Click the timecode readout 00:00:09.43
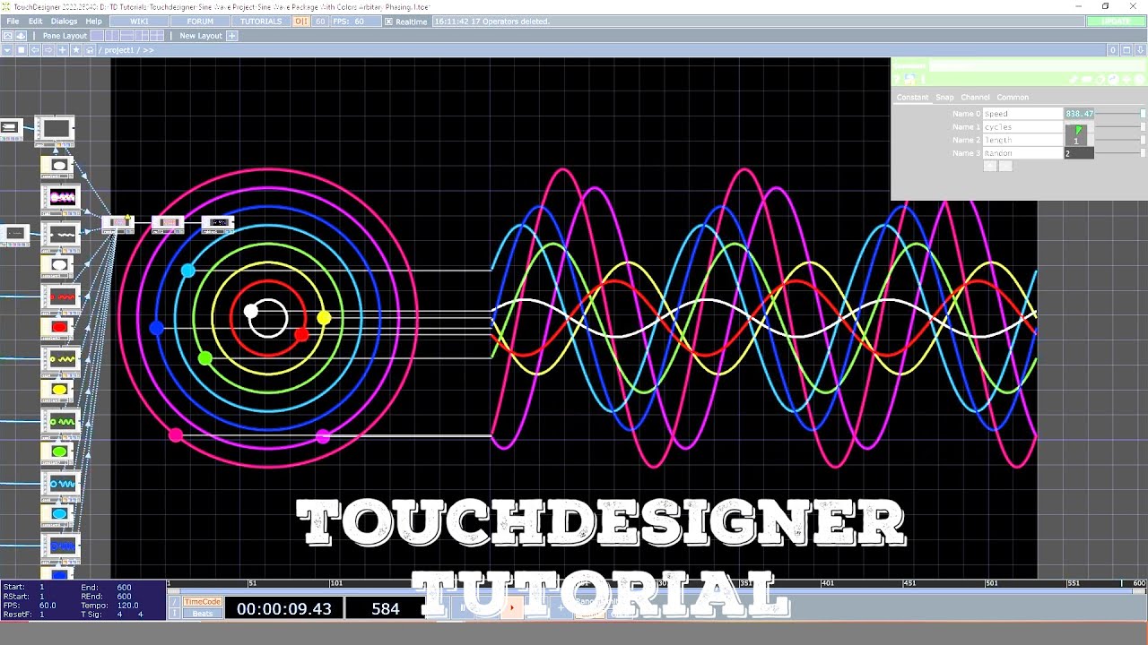Image resolution: width=1148 pixels, height=645 pixels. pos(283,609)
